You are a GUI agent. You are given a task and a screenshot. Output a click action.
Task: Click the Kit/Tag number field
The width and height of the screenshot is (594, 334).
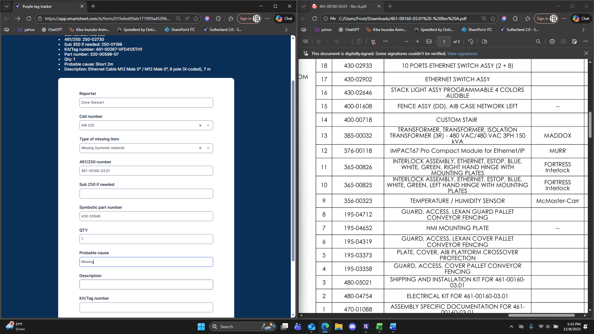click(x=146, y=307)
